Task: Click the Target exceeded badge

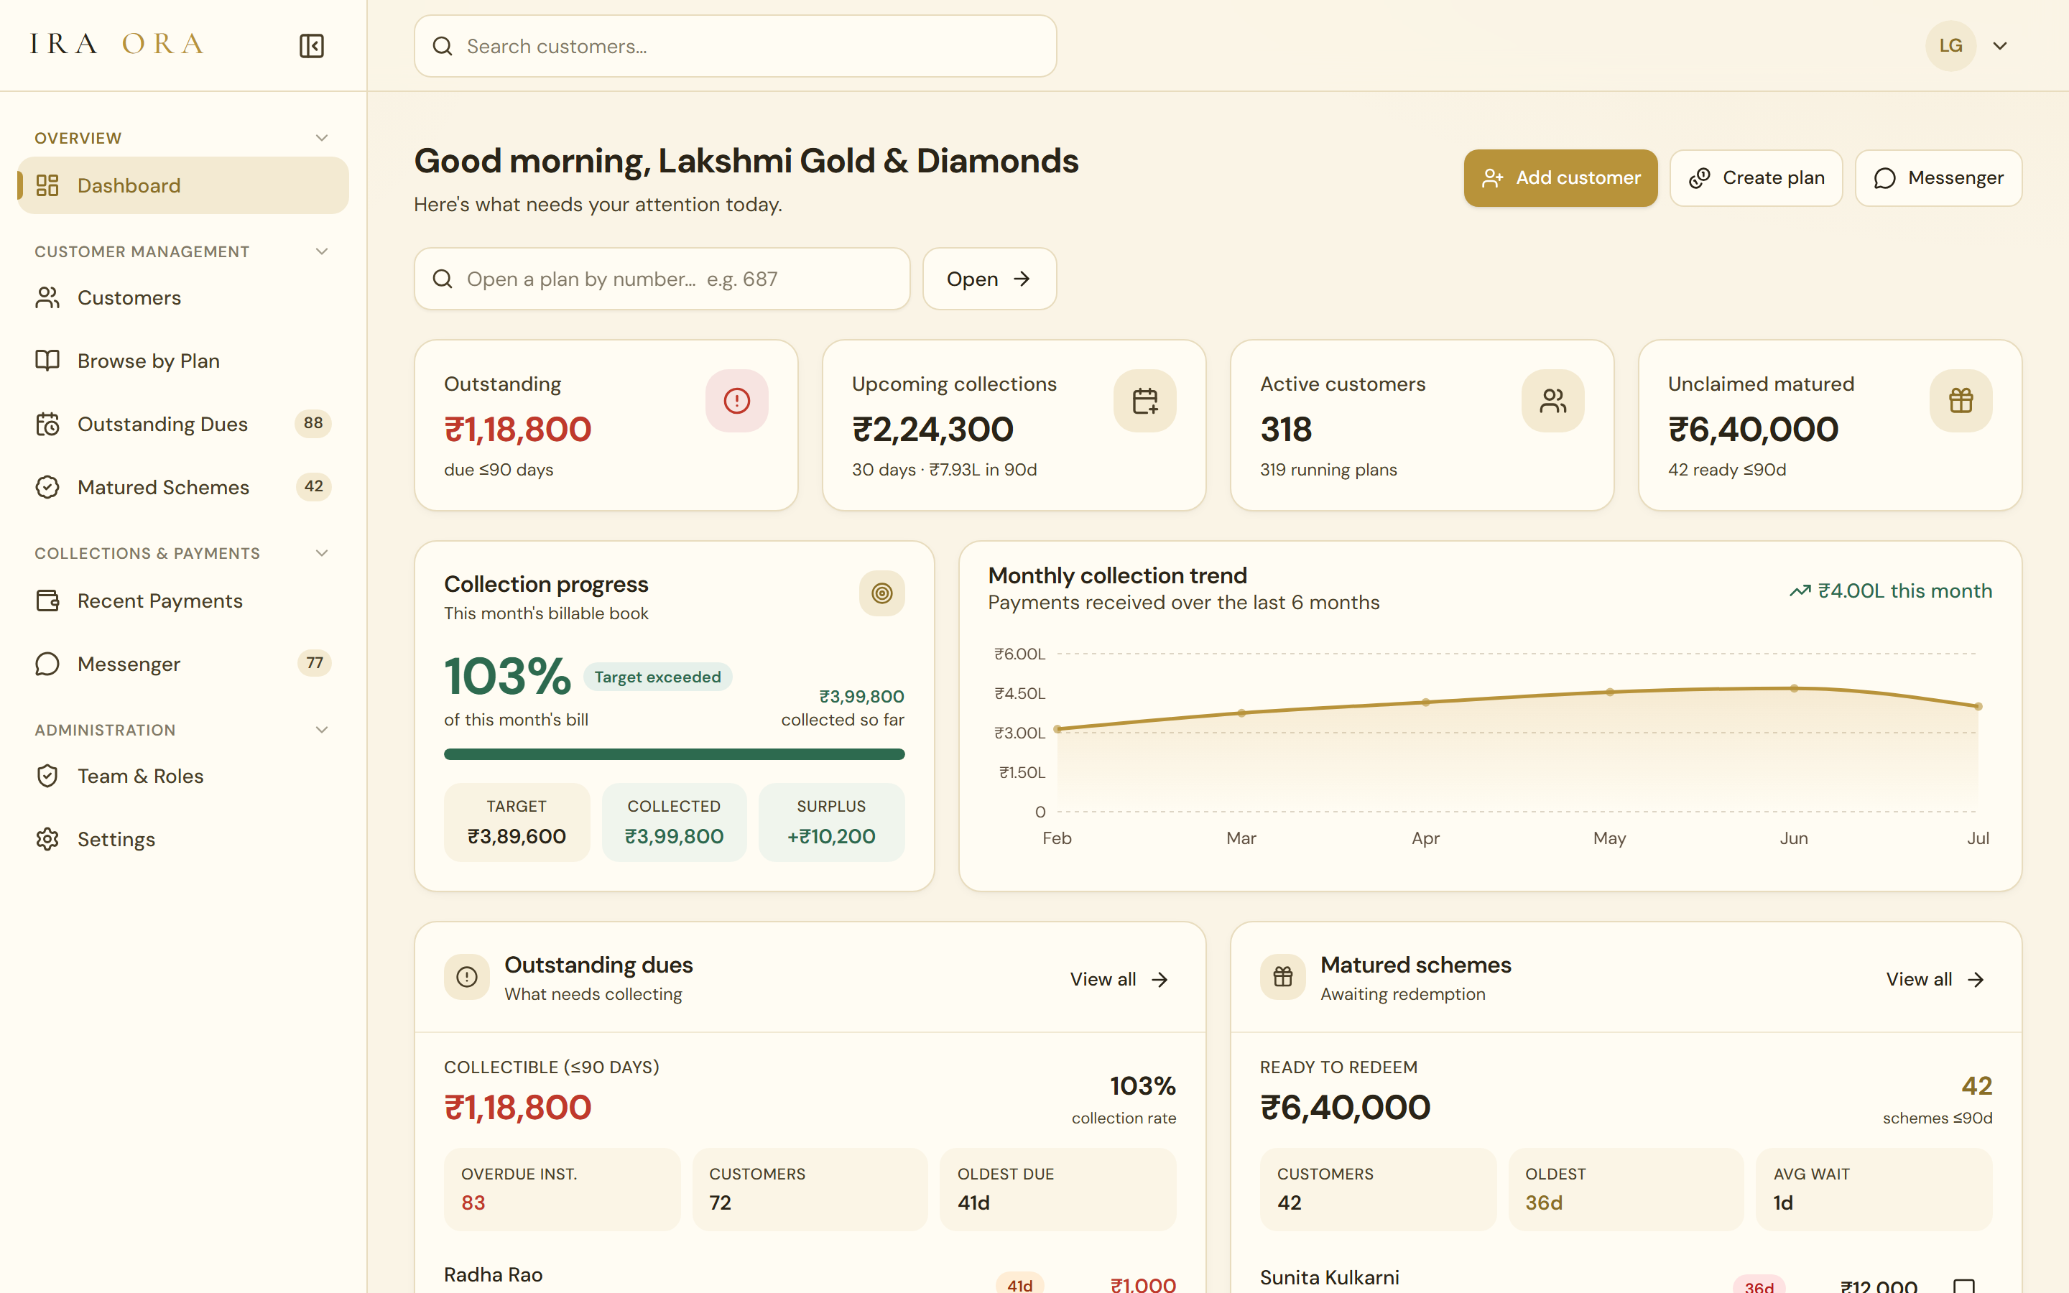Action: (x=657, y=677)
